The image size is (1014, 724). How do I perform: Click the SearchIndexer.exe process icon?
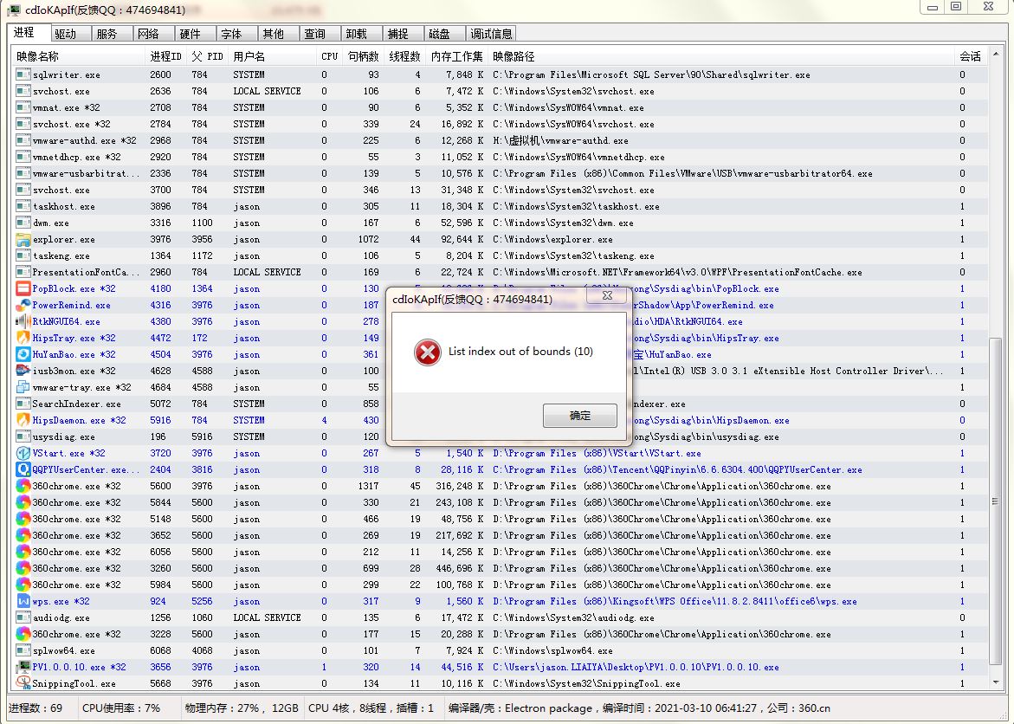click(x=23, y=404)
